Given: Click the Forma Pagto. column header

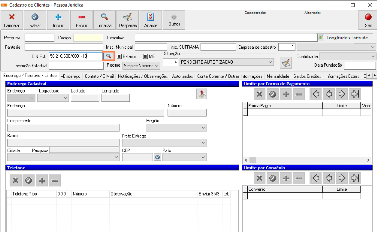Looking at the screenshot, I should tap(285, 106).
